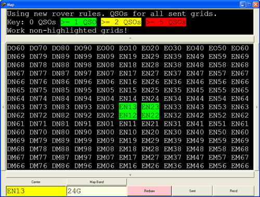
Task: Click grid cell DN84
Action: pos(60,99)
